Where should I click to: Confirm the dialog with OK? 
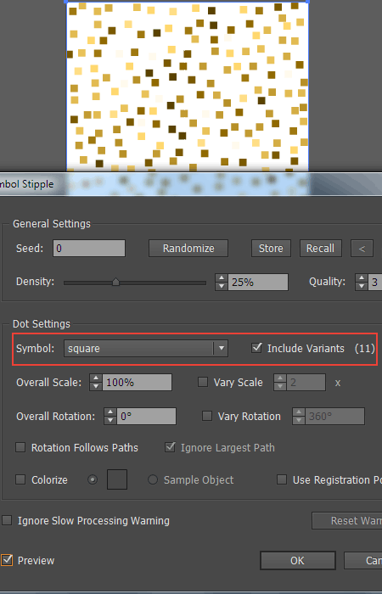click(297, 561)
